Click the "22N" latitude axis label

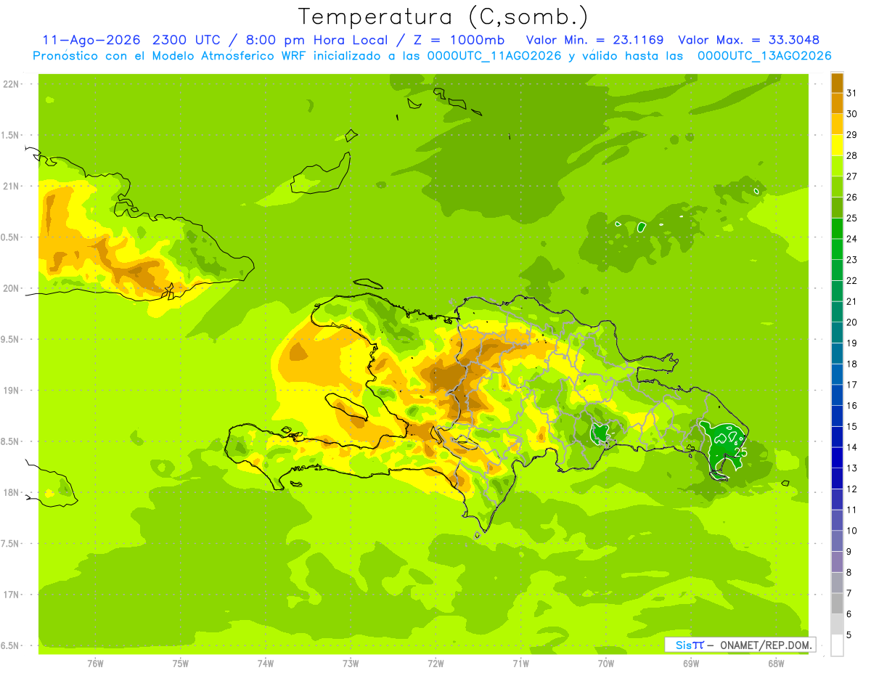[11, 84]
